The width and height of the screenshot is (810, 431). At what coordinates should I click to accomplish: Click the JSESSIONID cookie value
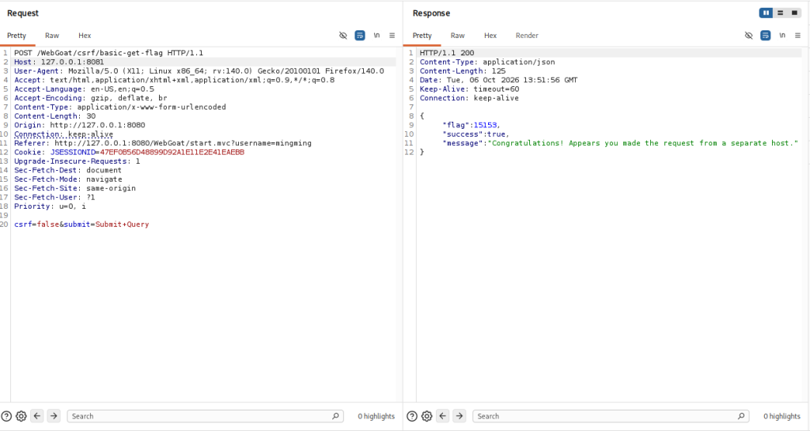[x=172, y=153]
